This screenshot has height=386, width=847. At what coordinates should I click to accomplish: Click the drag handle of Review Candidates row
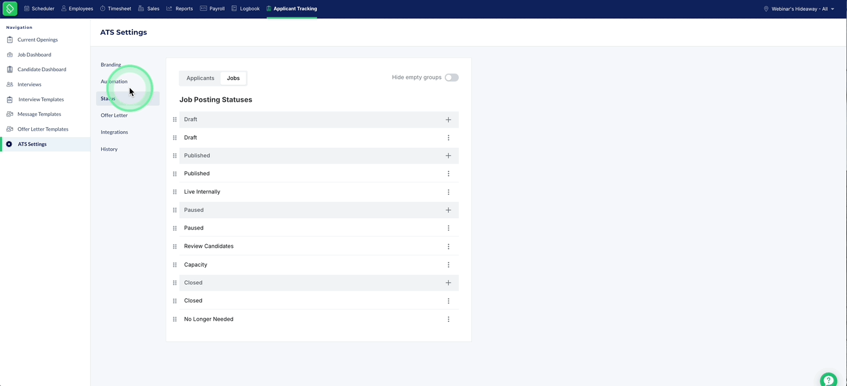pos(175,247)
